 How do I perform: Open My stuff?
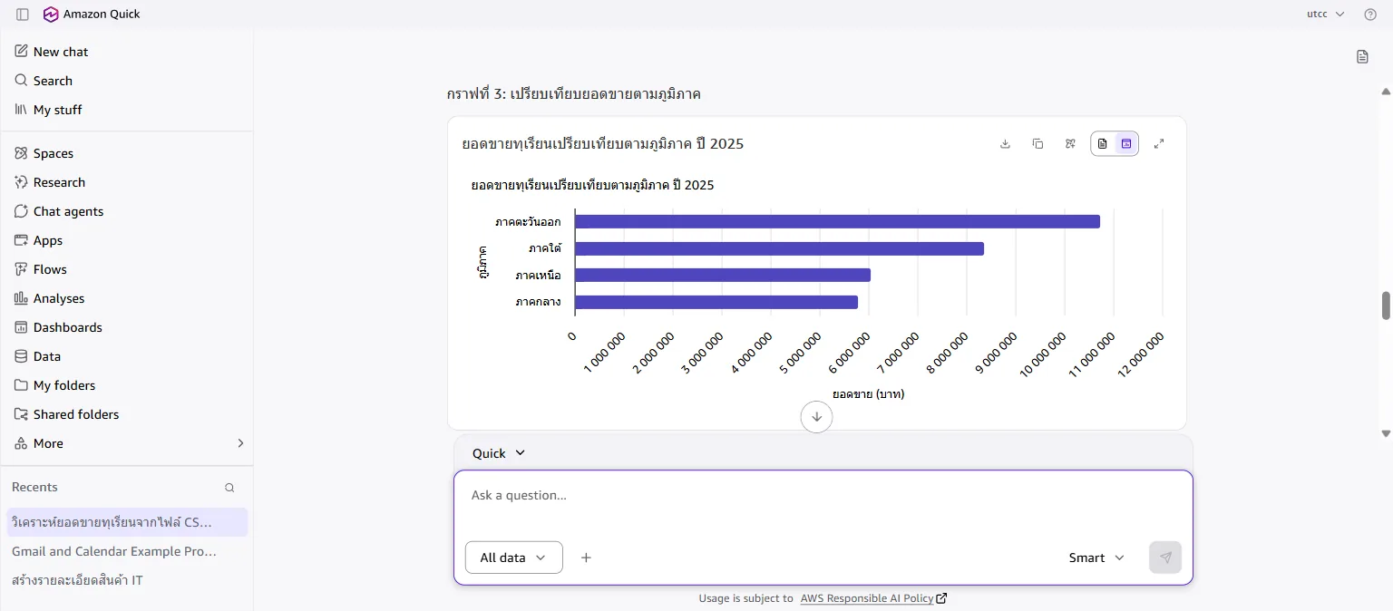[126, 110]
